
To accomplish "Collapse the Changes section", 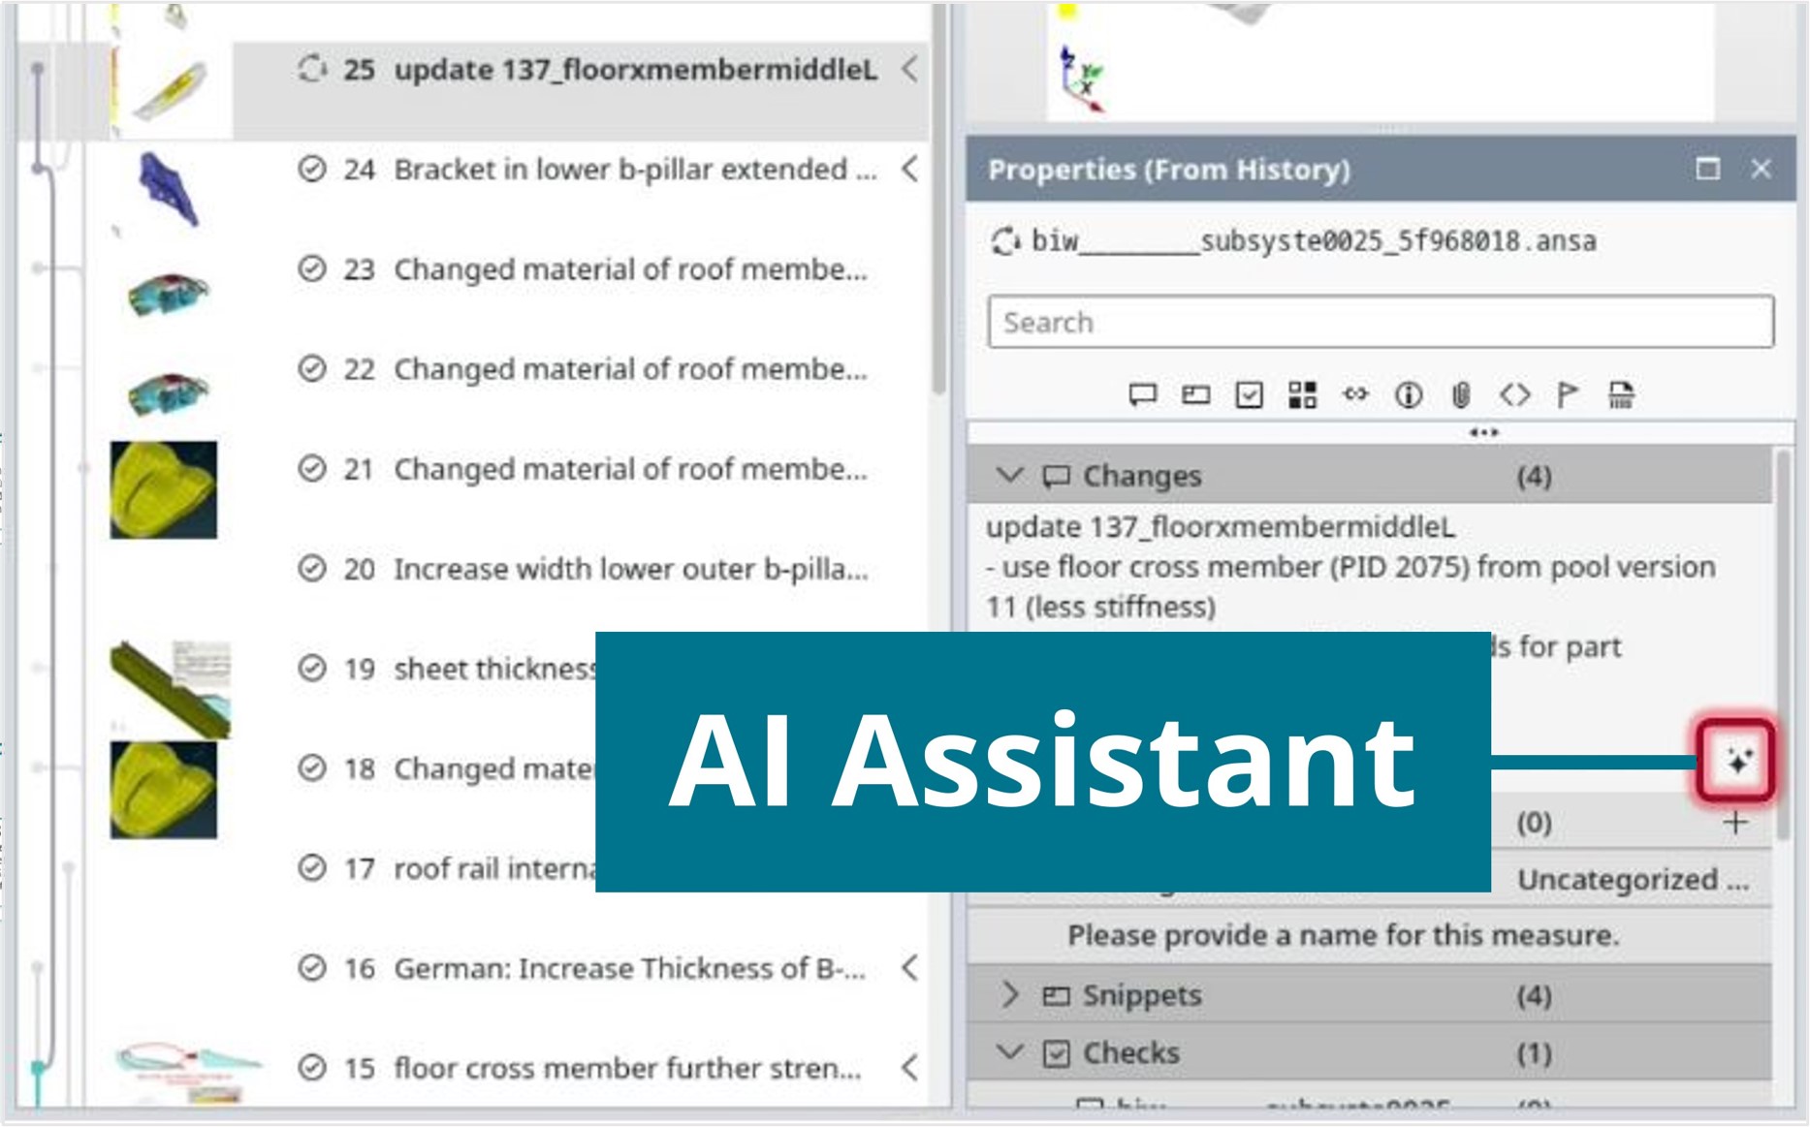I will (x=1011, y=476).
